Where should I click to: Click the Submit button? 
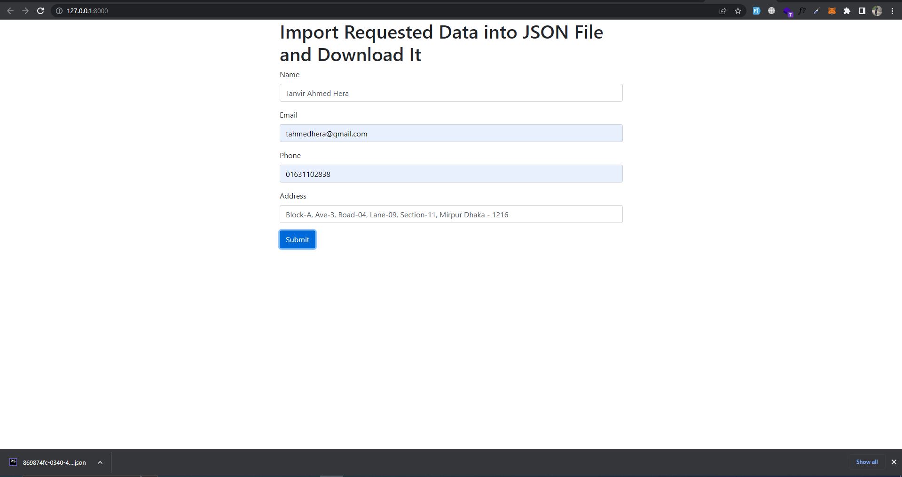[298, 239]
